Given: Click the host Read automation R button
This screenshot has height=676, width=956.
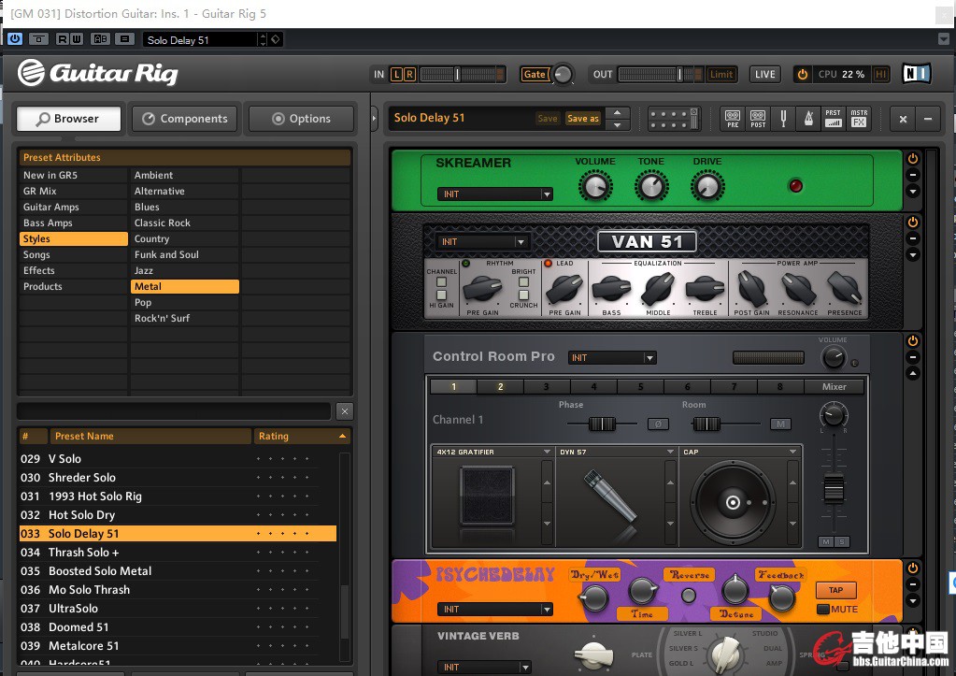Looking at the screenshot, I should coord(63,39).
